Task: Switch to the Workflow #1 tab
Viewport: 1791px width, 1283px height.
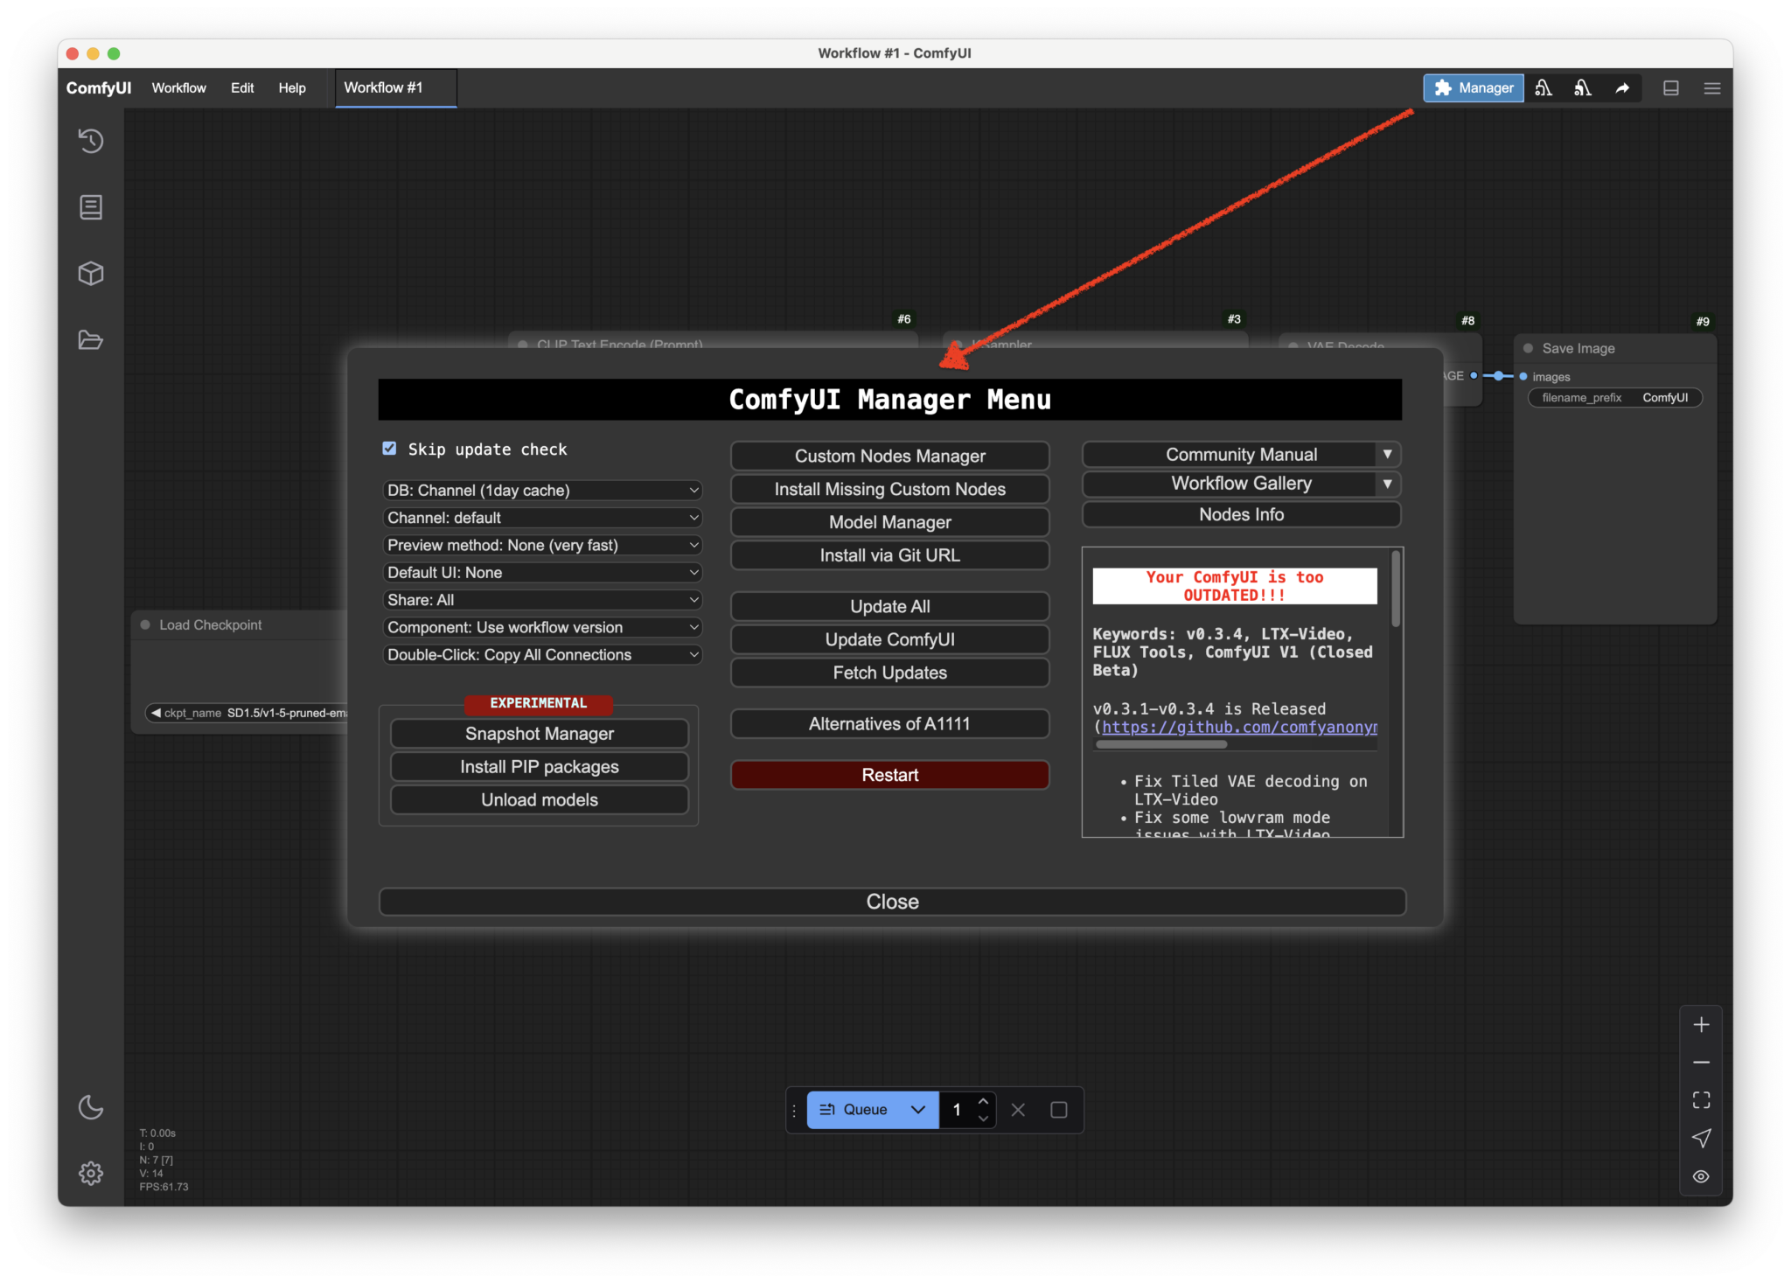Action: coord(382,87)
